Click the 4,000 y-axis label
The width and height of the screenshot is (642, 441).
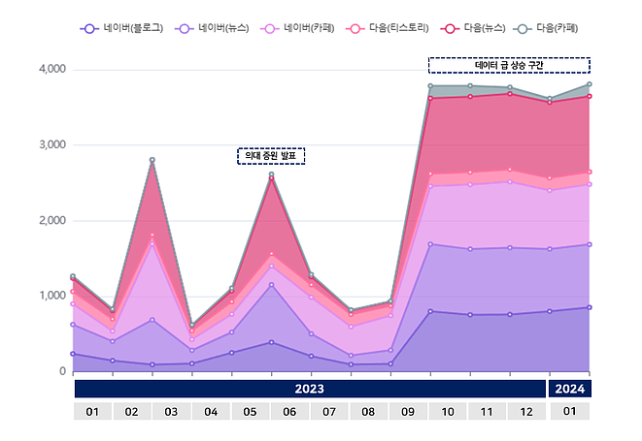click(51, 70)
